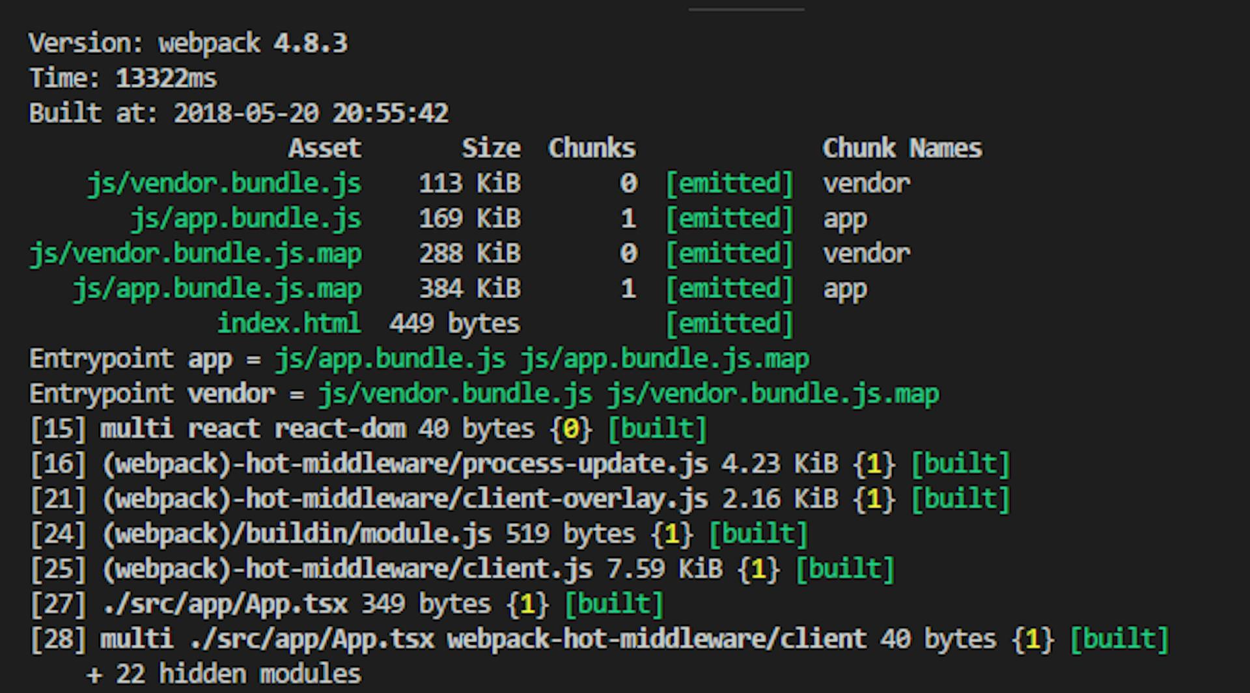Screen dimensions: 1250x693
Task: Click the 'Size' column header
Action: [491, 149]
